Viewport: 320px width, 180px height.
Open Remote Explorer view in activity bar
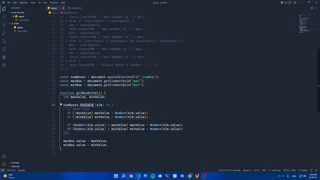tap(4, 41)
